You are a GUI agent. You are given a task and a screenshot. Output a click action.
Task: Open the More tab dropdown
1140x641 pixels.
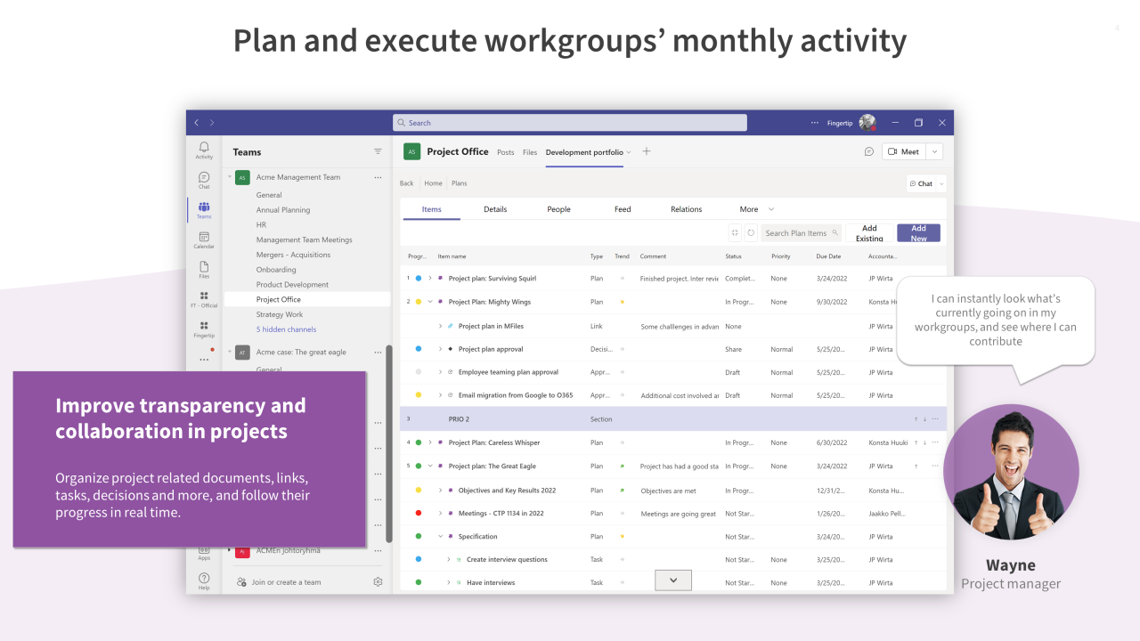(x=771, y=209)
